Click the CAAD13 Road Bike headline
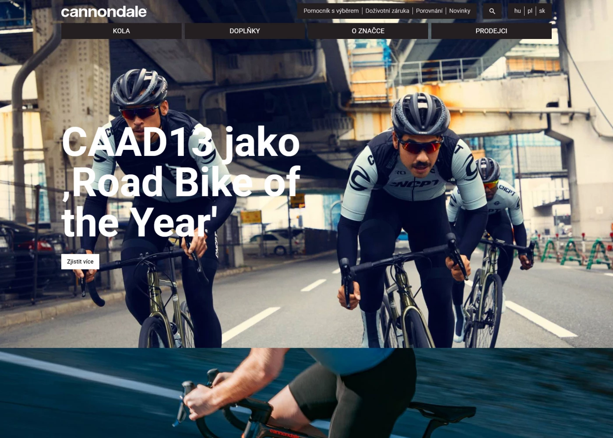This screenshot has width=613, height=438. point(181,182)
